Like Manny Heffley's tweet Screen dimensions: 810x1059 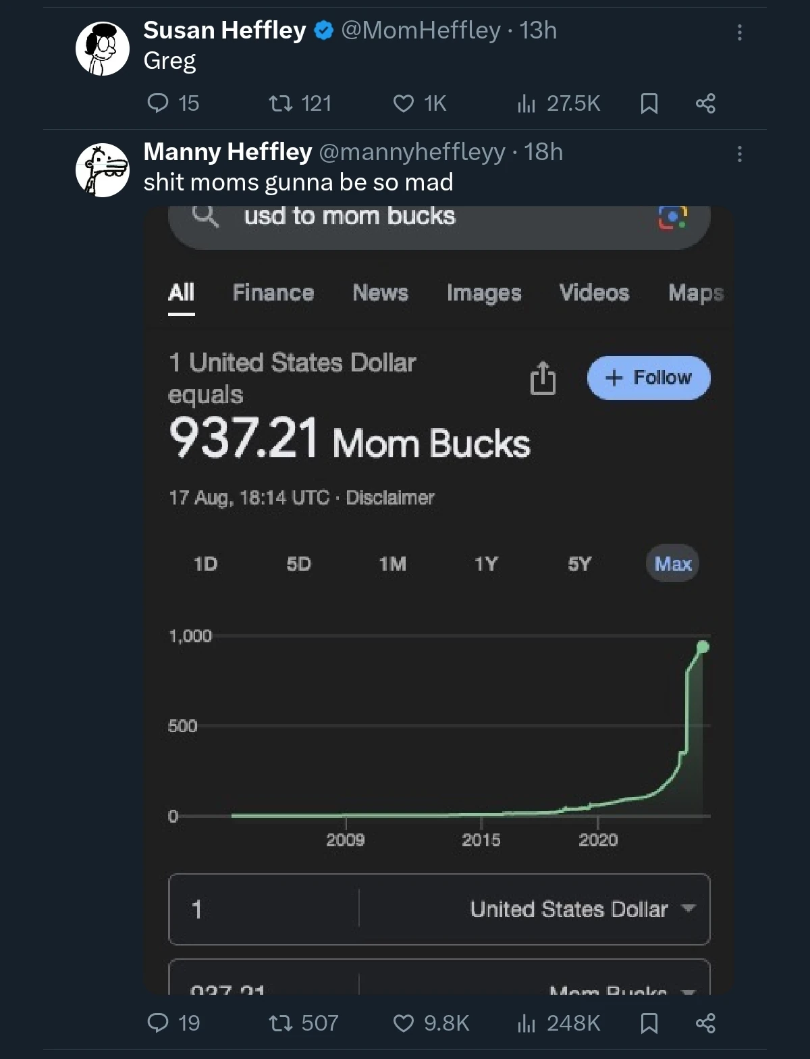[x=404, y=1023]
